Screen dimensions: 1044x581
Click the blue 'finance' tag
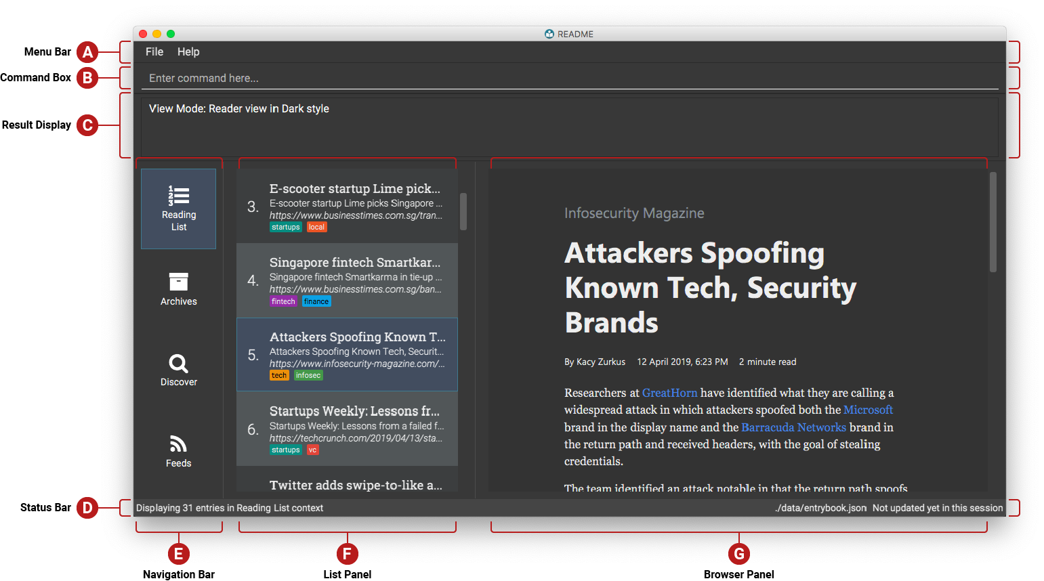coord(316,301)
